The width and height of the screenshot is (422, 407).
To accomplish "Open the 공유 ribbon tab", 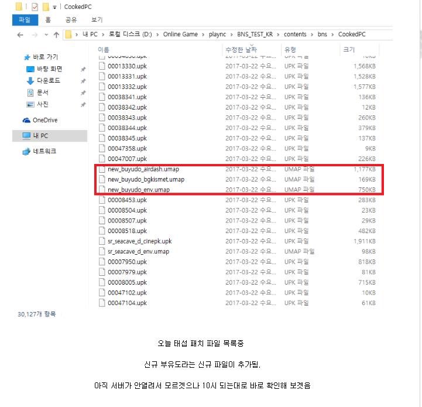I will click(71, 20).
